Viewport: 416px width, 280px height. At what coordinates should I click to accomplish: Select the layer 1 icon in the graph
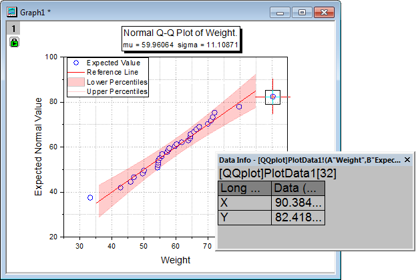(14, 28)
